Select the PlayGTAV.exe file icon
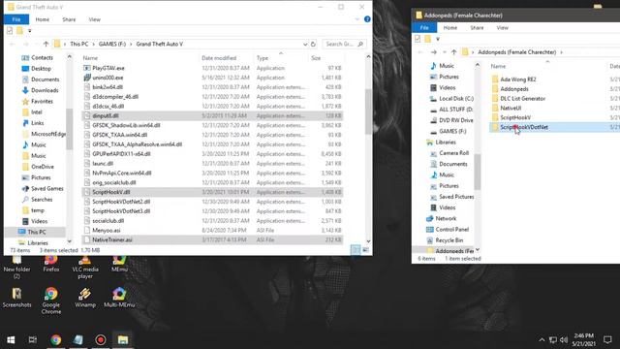Screen dimensions: 620x349 (x=87, y=68)
